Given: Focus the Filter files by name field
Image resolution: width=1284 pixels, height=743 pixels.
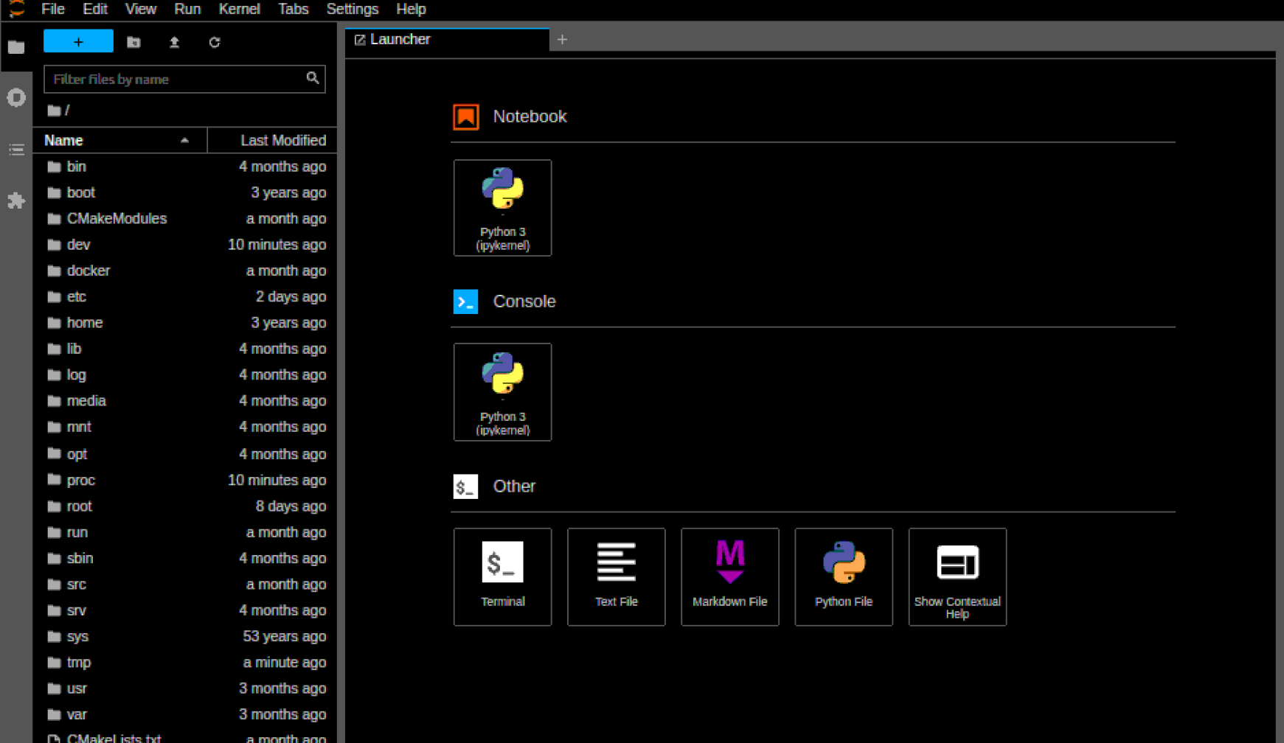Looking at the screenshot, I should pos(184,79).
